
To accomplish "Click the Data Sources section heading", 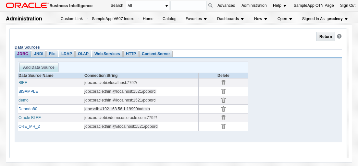I will [x=27, y=47].
